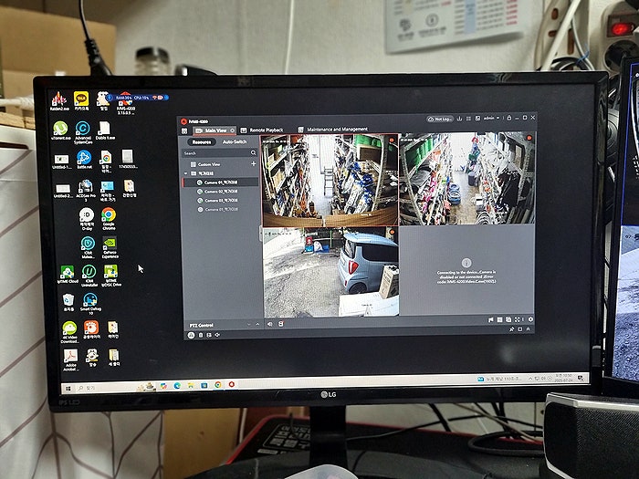Click the flag icon in live view toolbar
The height and width of the screenshot is (479, 639).
coord(491,320)
